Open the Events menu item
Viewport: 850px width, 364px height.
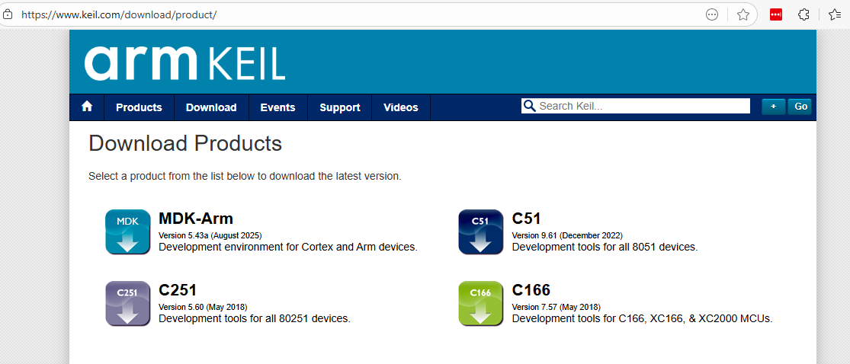(x=277, y=107)
